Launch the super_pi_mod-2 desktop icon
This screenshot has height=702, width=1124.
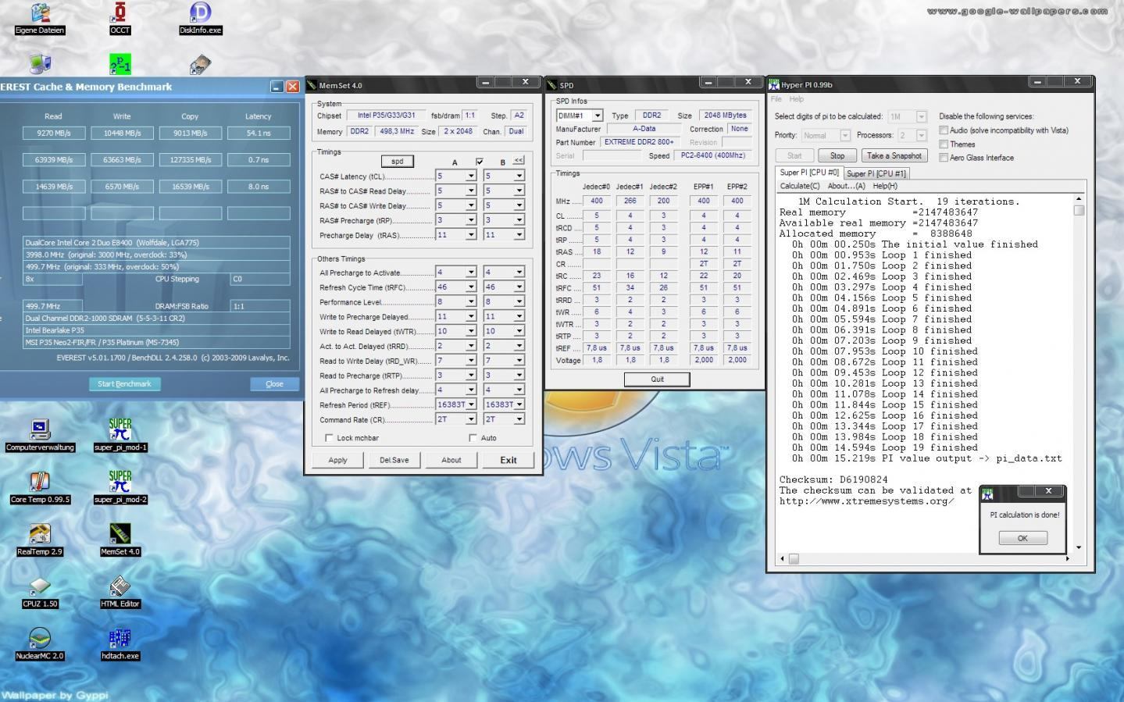[120, 488]
